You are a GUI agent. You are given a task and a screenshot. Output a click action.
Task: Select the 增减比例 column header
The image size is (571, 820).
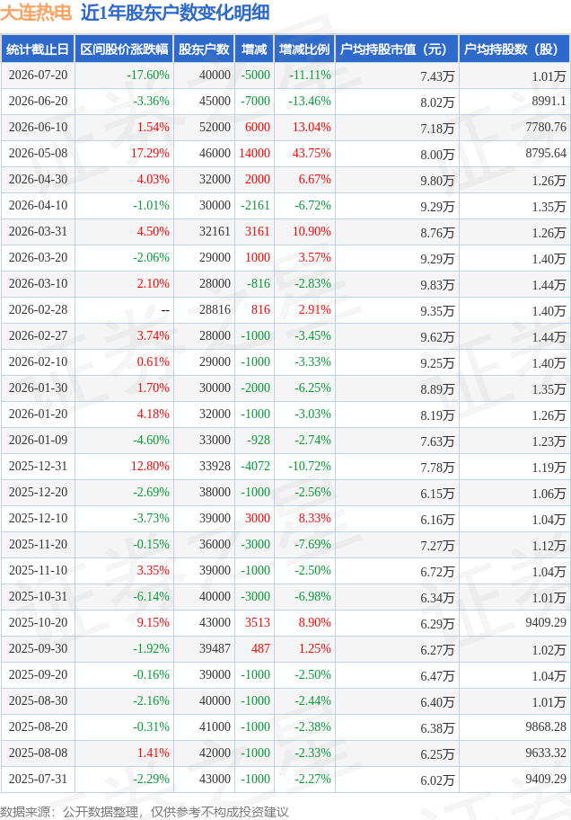click(x=304, y=49)
